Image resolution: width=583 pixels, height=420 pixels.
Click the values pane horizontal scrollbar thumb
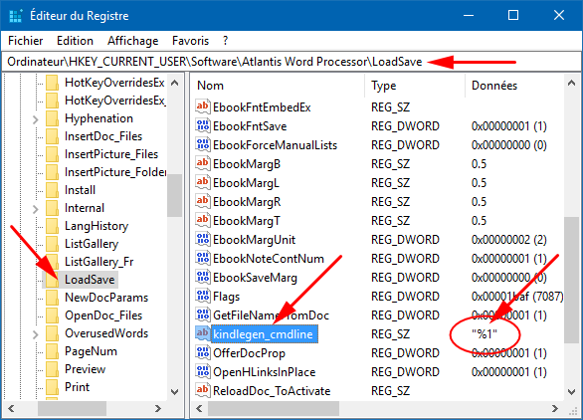point(274,408)
